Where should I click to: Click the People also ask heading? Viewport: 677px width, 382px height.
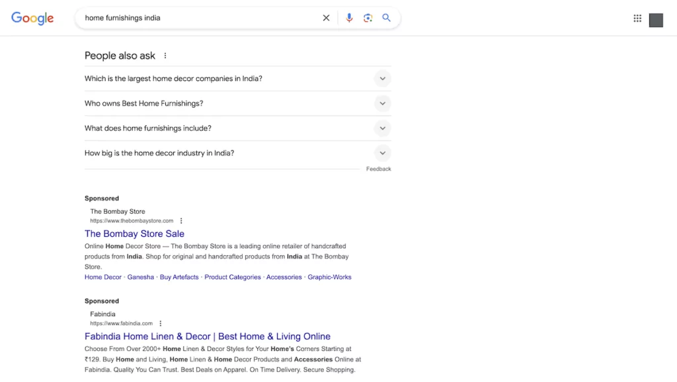120,55
